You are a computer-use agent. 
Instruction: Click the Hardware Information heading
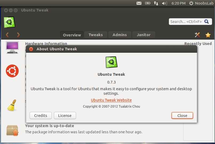coord(46,43)
